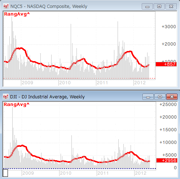
Task: Select RangAvg^ label in DJI chart
Action: (x=17, y=105)
